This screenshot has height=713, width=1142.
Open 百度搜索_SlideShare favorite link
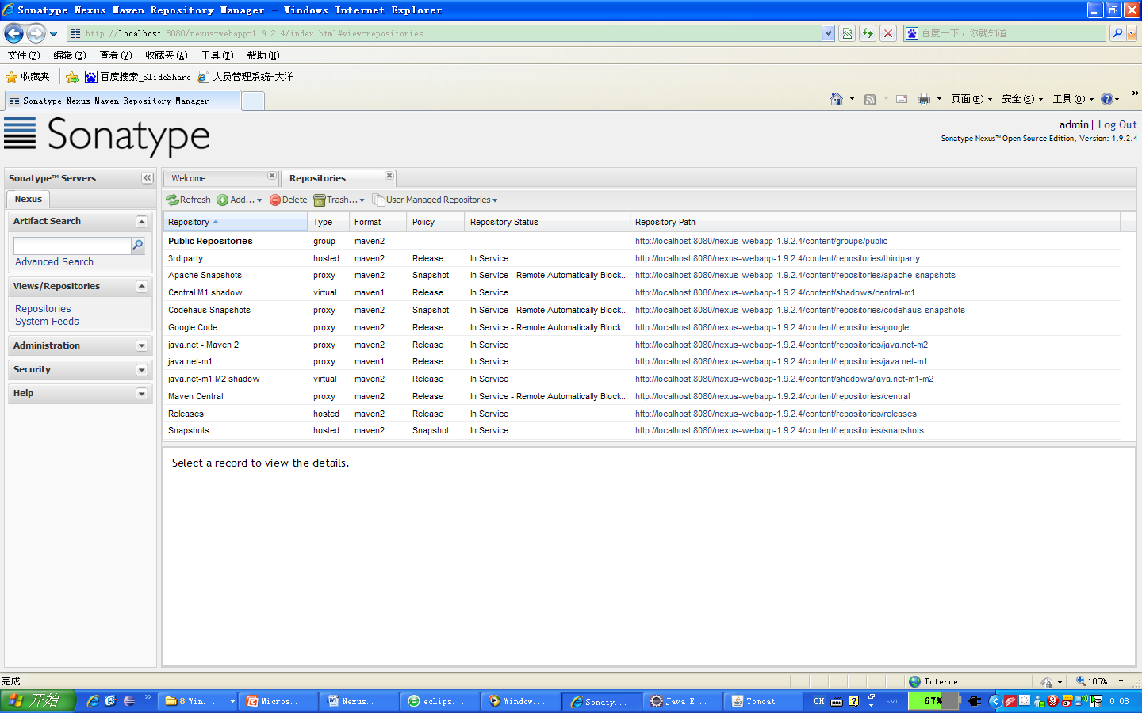tap(137, 77)
